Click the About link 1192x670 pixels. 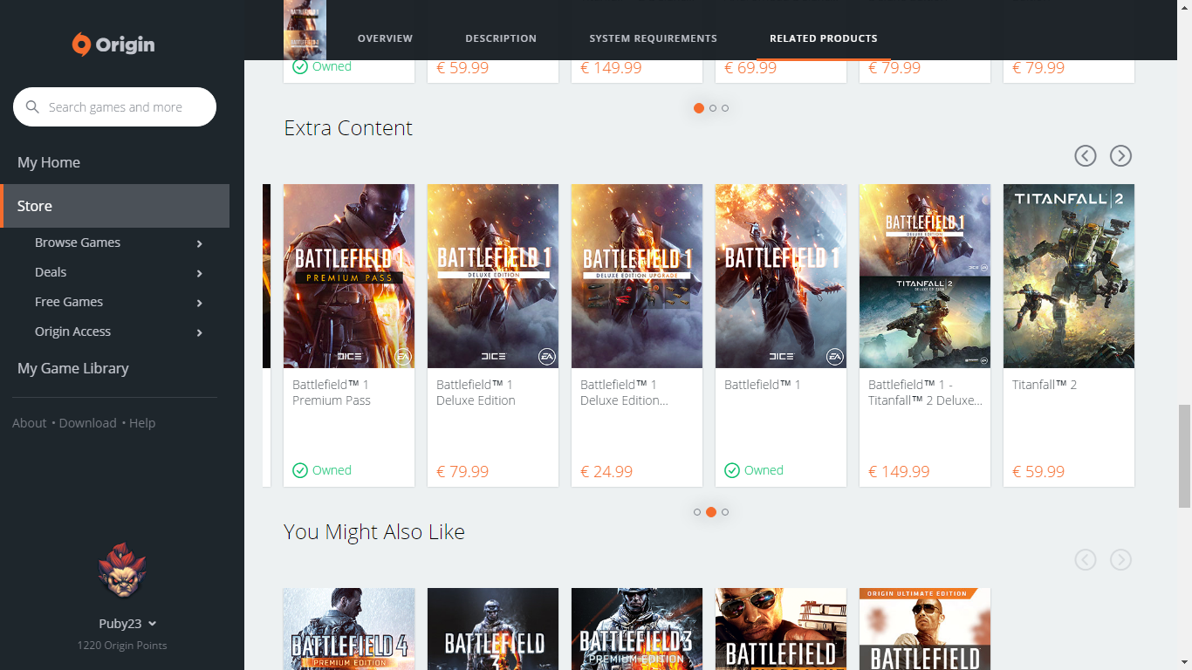click(x=29, y=423)
